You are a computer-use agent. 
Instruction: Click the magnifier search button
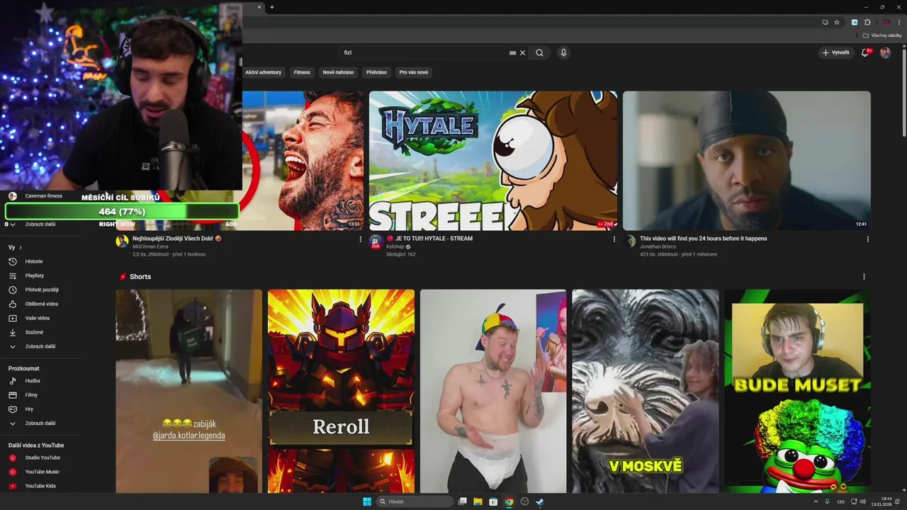click(x=539, y=52)
